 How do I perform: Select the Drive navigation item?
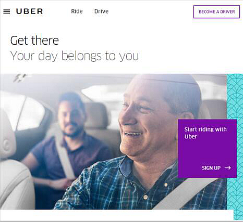coord(101,11)
